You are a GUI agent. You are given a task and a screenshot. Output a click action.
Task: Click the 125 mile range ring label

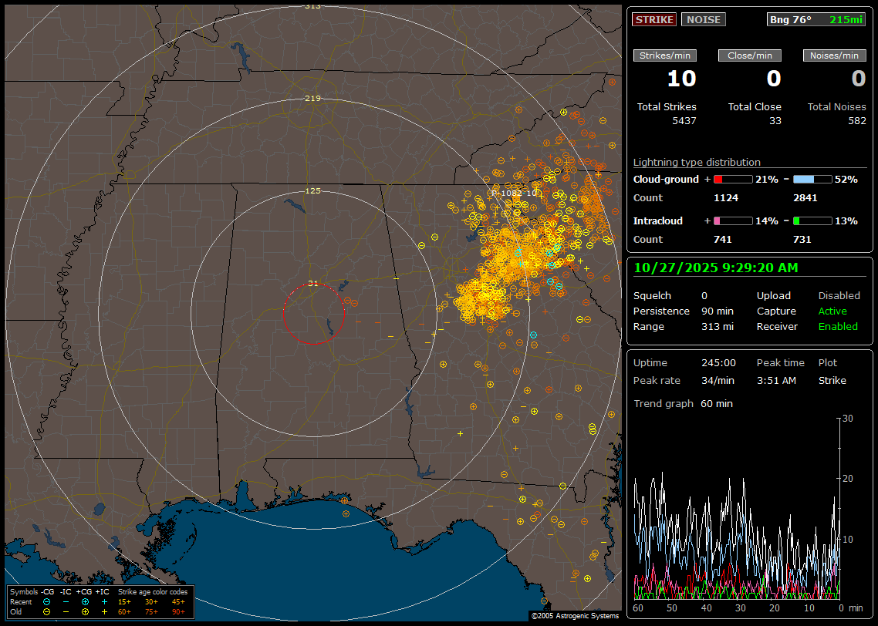312,190
